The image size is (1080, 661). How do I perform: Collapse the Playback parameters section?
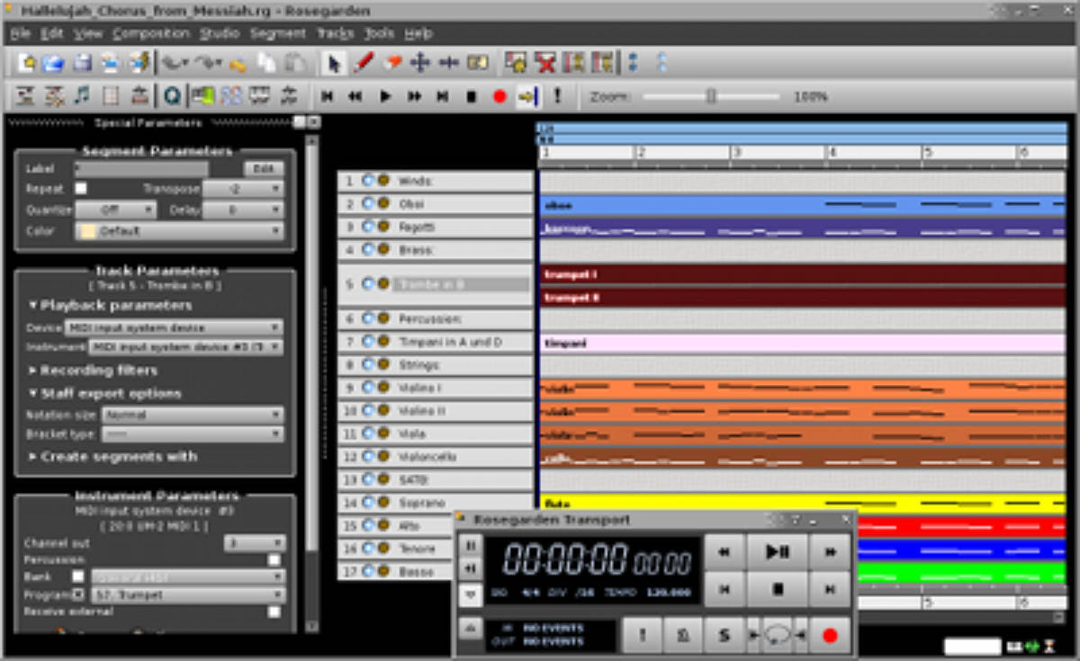[x=110, y=306]
